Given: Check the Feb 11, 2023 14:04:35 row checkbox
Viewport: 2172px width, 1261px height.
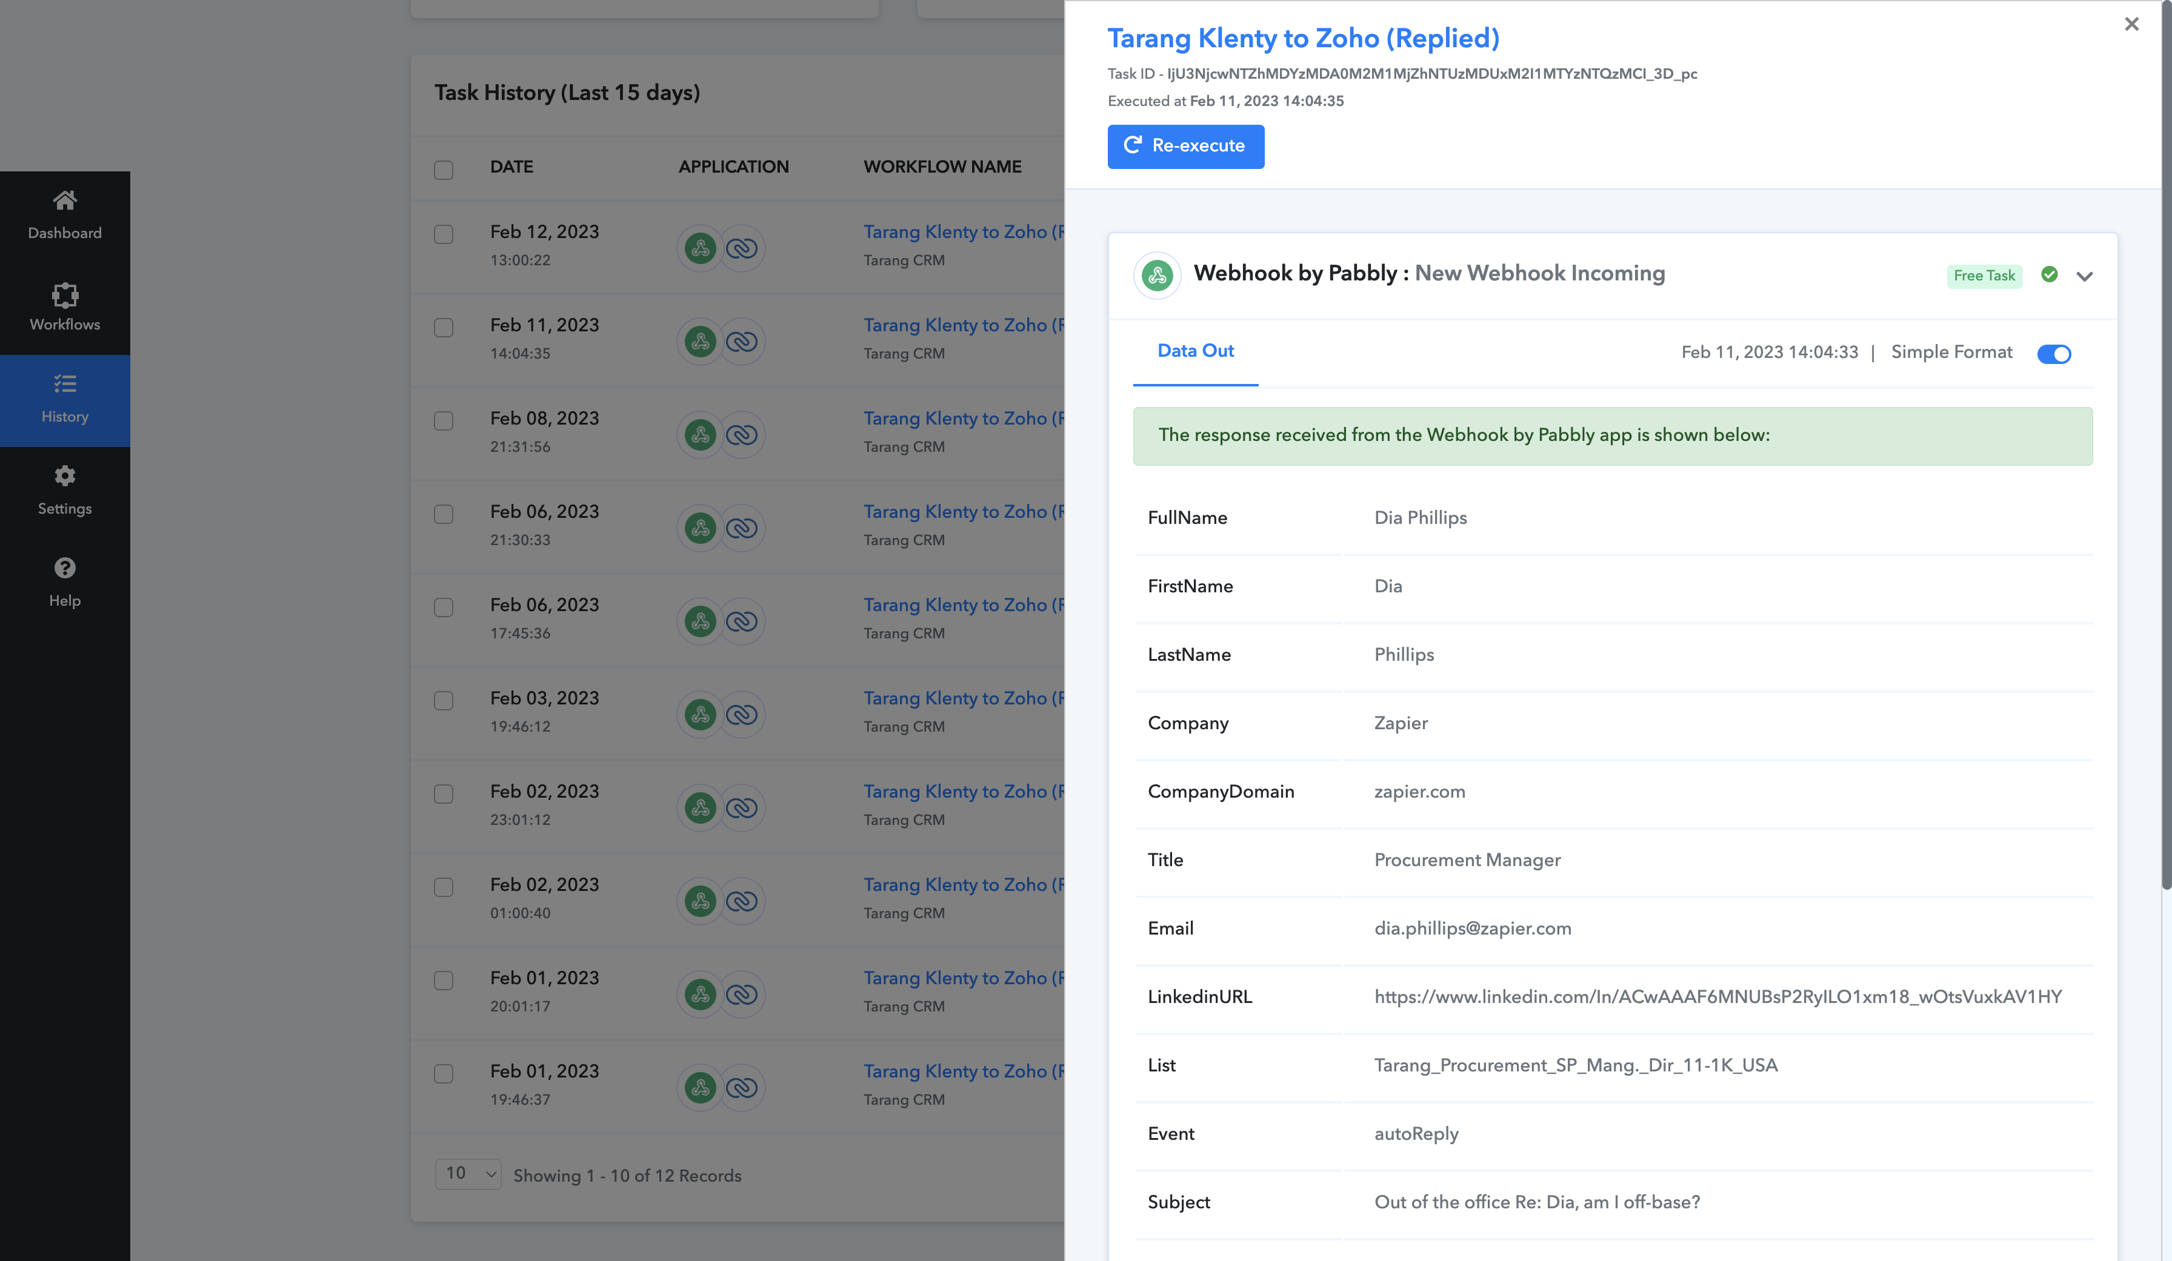Looking at the screenshot, I should 444,327.
